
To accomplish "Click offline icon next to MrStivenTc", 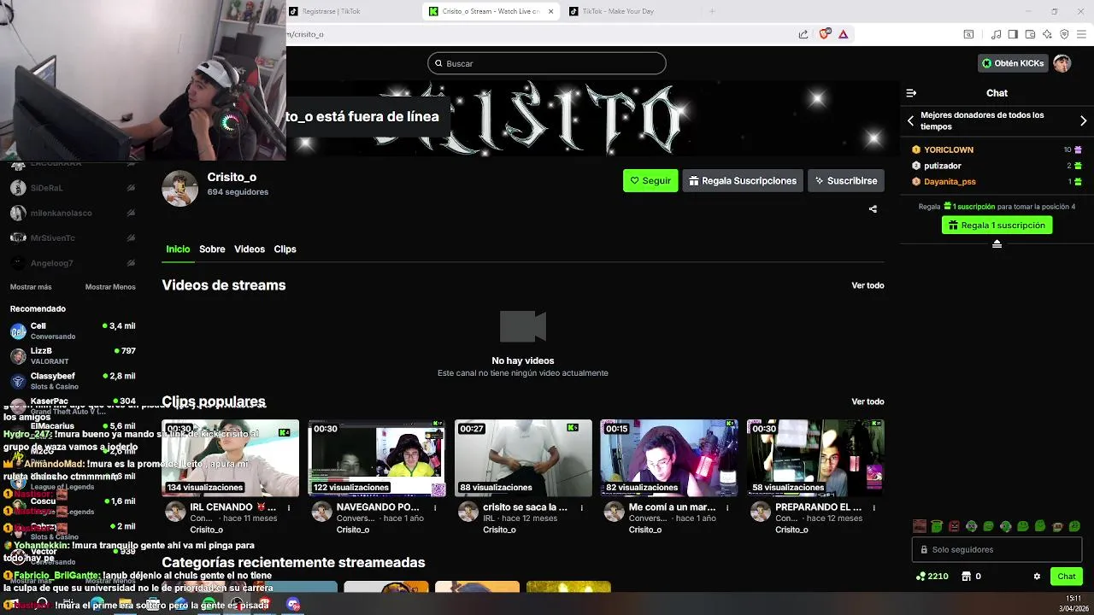I will (x=131, y=237).
